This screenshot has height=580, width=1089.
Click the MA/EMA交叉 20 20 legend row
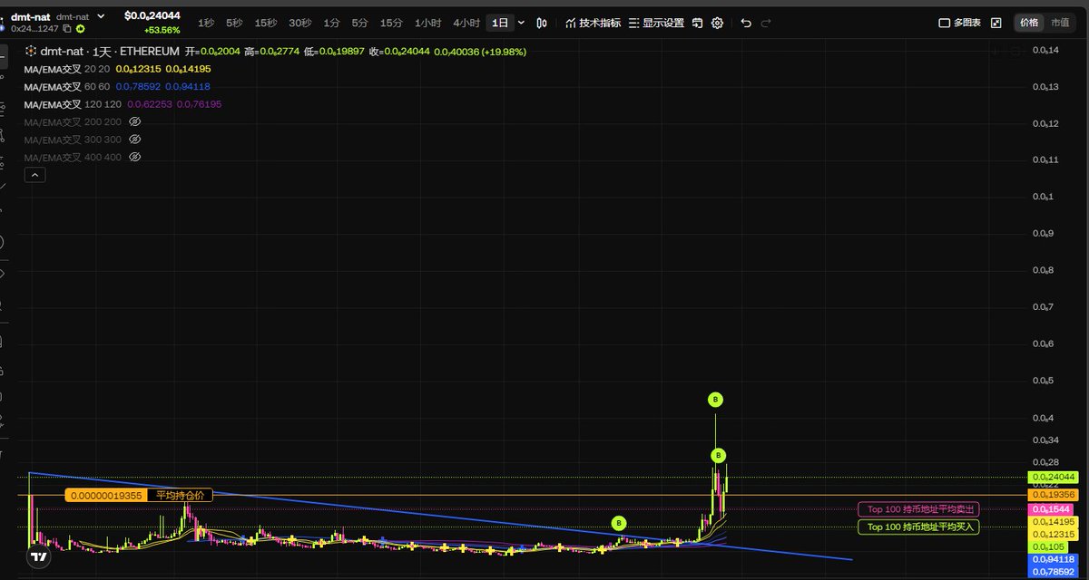tap(117, 69)
